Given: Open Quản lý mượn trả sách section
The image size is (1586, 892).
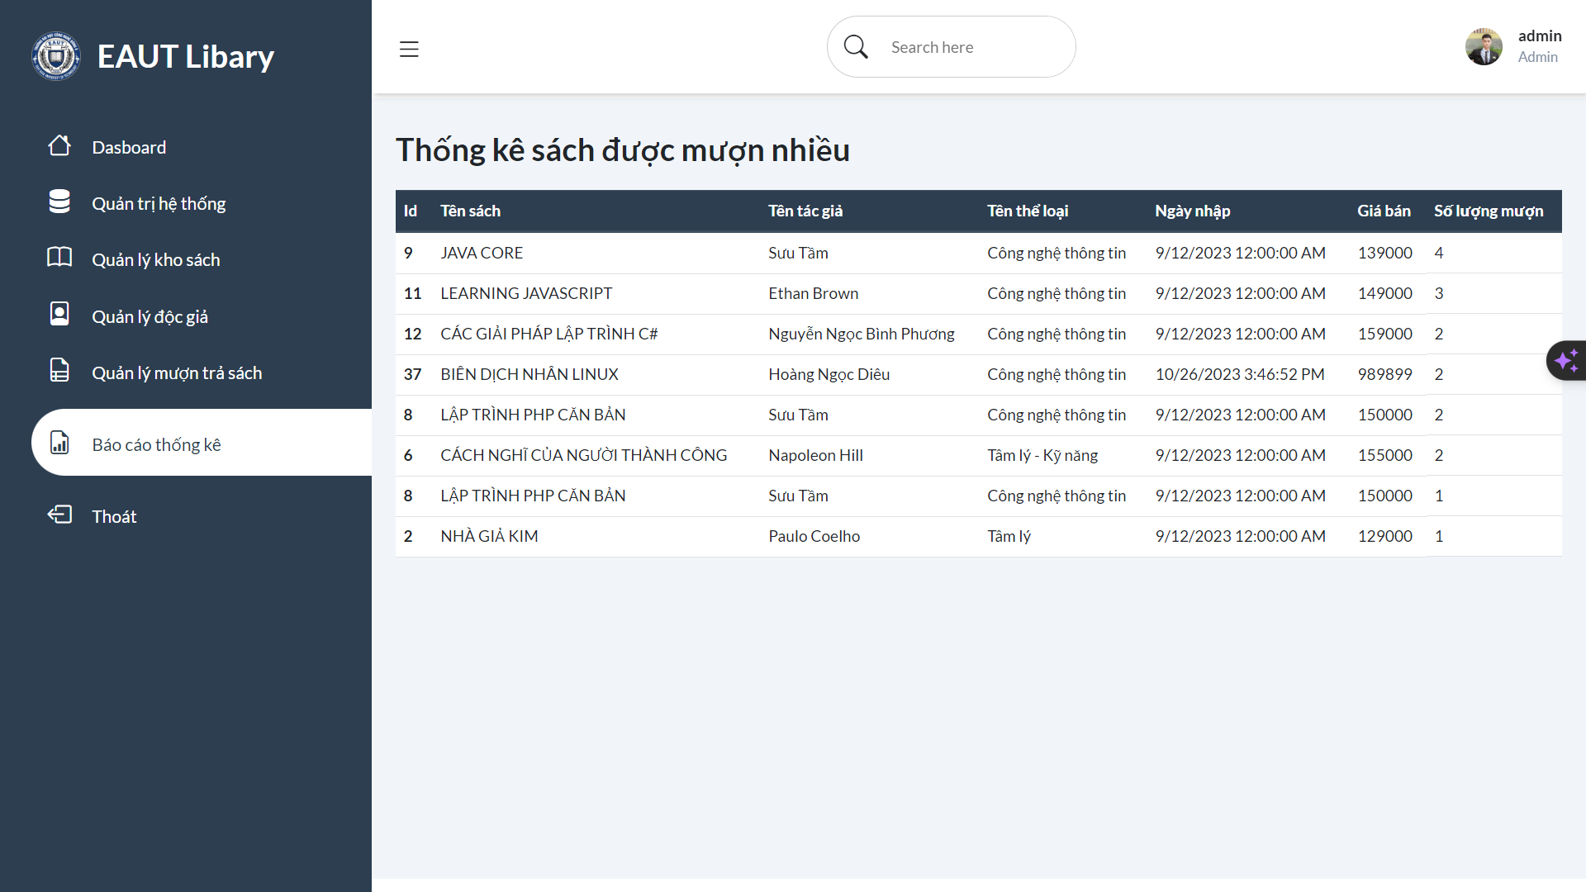Looking at the screenshot, I should (x=177, y=372).
